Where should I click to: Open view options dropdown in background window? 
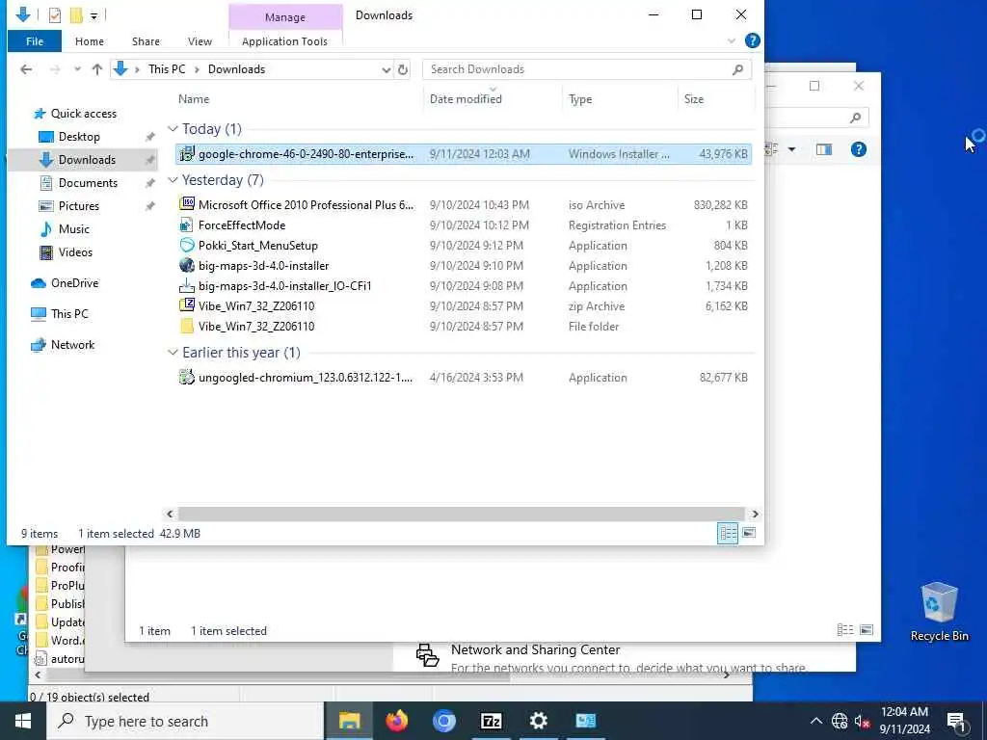[791, 149]
